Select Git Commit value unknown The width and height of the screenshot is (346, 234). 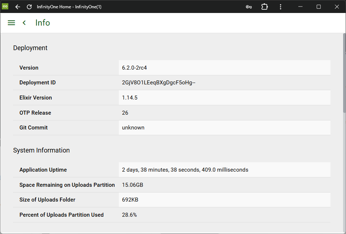(x=133, y=128)
